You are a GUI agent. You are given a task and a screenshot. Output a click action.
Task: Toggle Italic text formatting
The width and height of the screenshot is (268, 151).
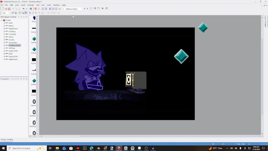coord(33,13)
